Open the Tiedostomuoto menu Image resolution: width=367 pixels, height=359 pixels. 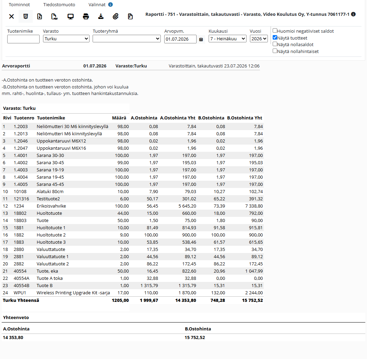click(59, 5)
